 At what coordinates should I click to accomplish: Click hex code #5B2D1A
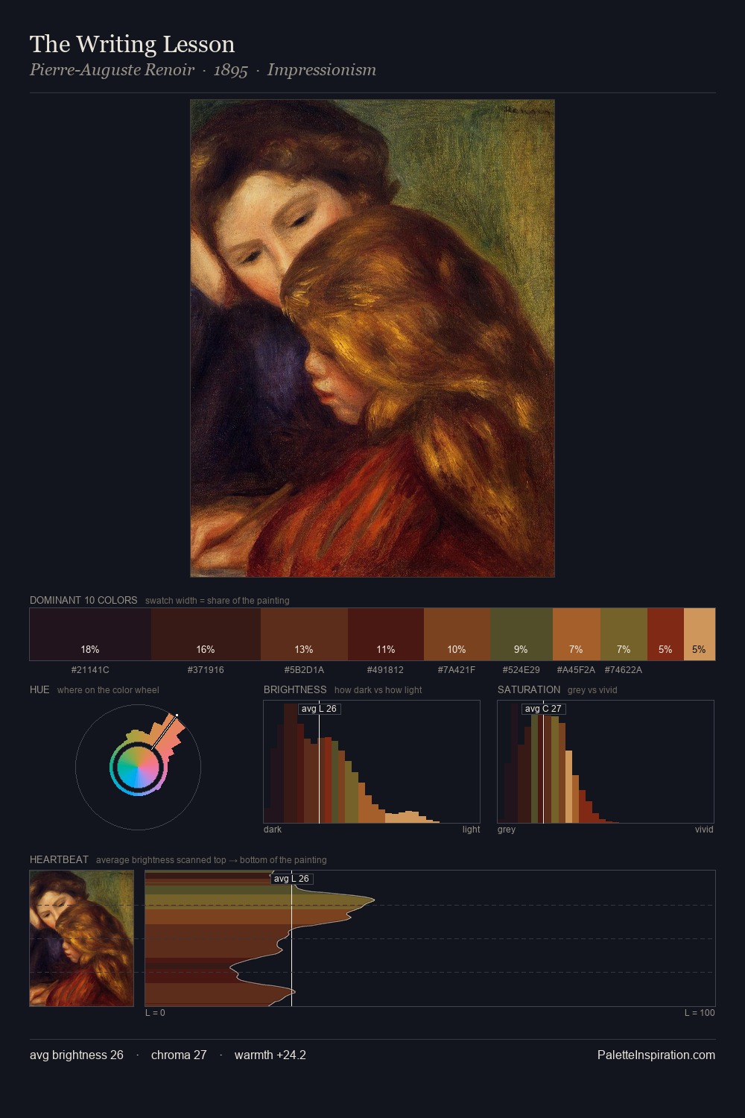point(304,670)
